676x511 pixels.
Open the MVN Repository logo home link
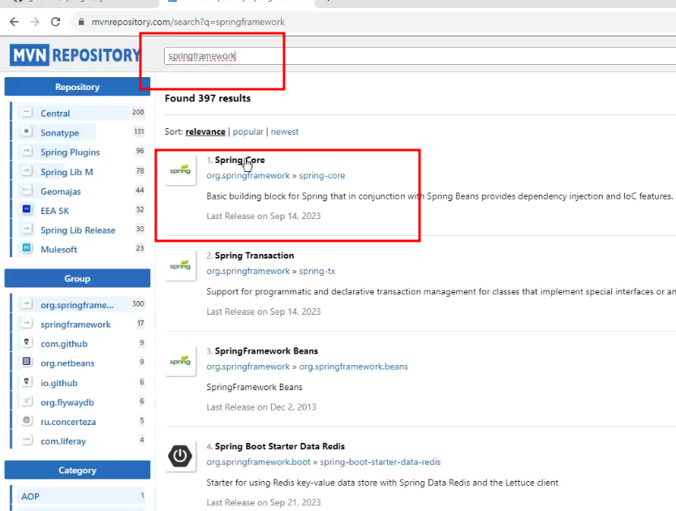75,55
